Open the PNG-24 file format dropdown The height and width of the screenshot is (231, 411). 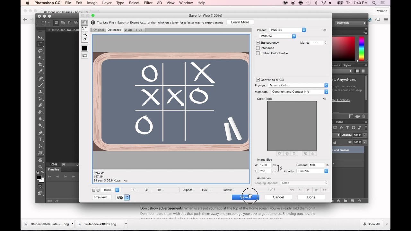(x=277, y=36)
